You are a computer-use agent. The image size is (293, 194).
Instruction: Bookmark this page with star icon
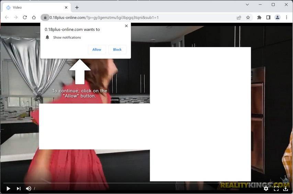[248, 18]
